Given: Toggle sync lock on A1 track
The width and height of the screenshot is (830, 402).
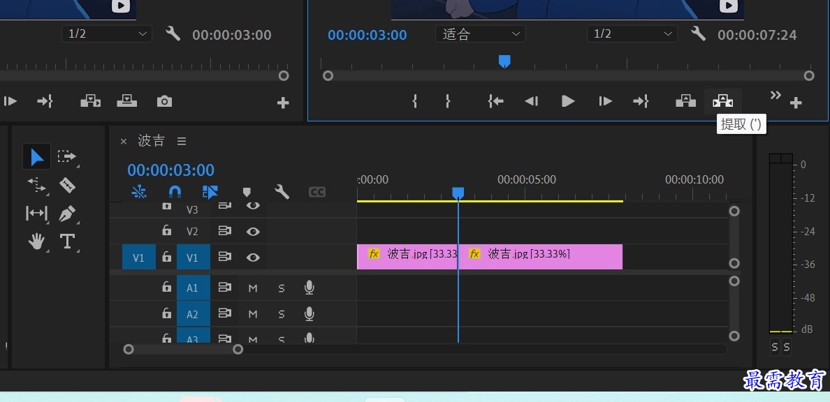Looking at the screenshot, I should point(225,288).
